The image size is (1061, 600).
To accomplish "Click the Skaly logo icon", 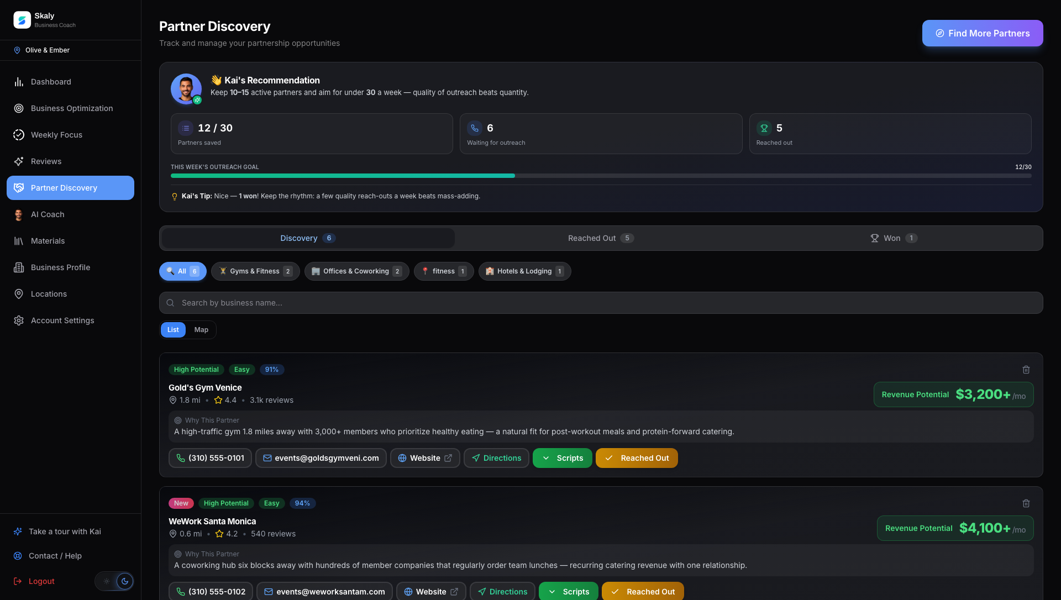I will [22, 20].
